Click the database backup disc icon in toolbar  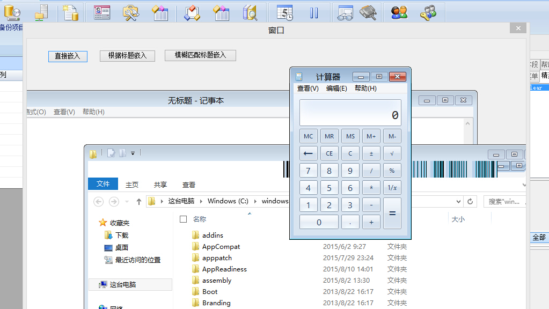12,13
